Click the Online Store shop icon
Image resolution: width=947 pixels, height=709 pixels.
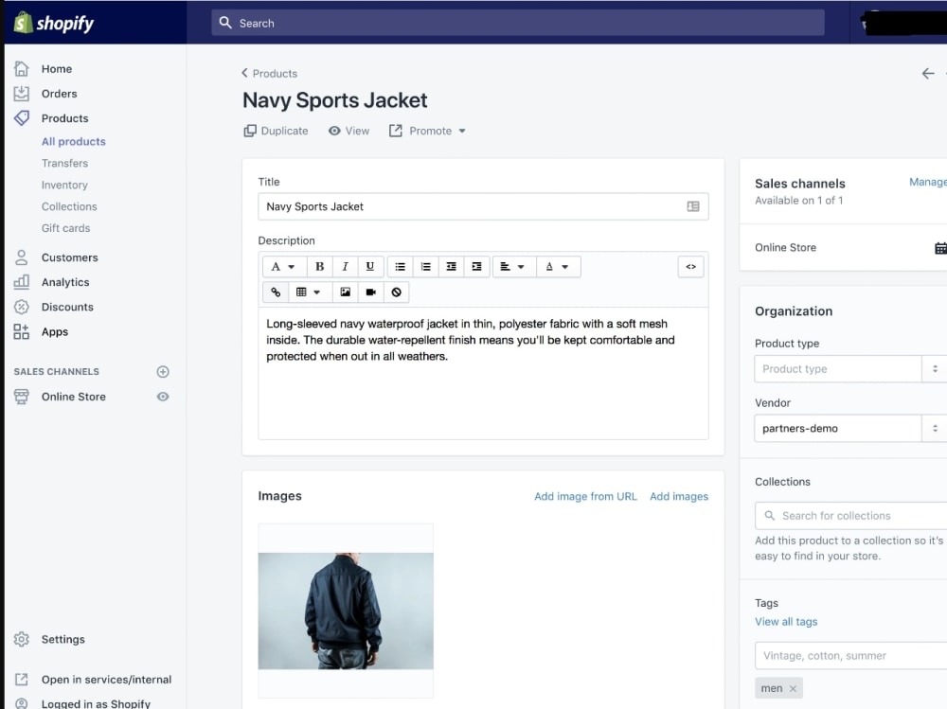pyautogui.click(x=21, y=397)
